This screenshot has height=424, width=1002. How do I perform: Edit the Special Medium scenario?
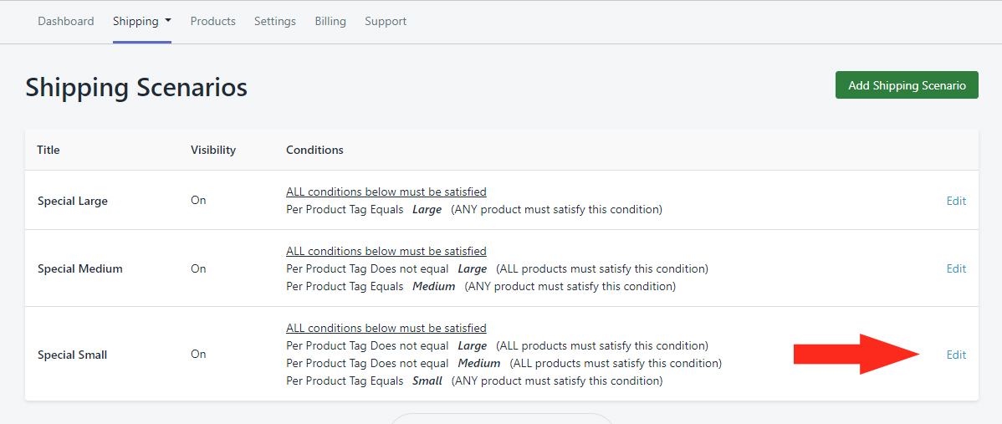tap(956, 268)
